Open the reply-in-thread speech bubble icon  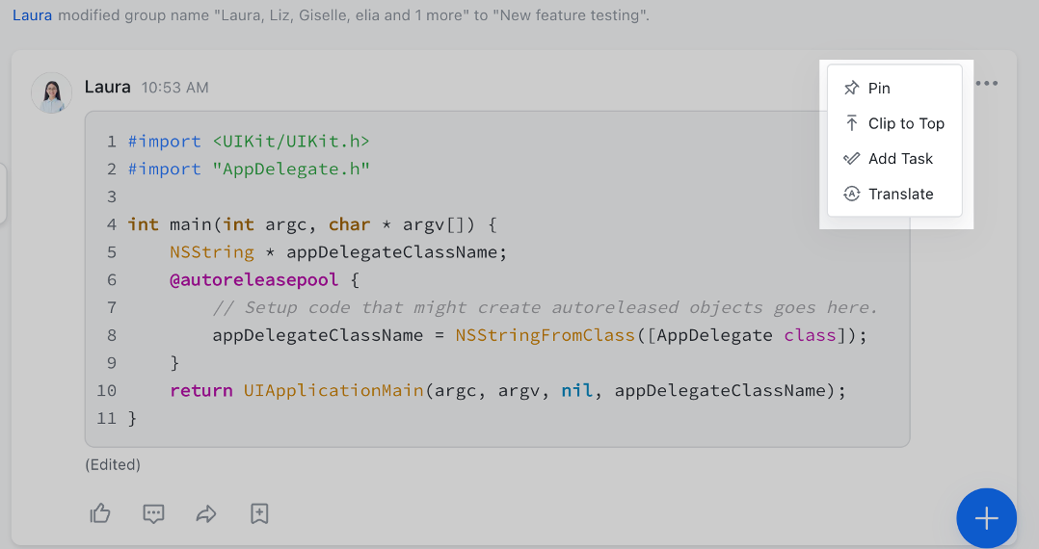[153, 513]
